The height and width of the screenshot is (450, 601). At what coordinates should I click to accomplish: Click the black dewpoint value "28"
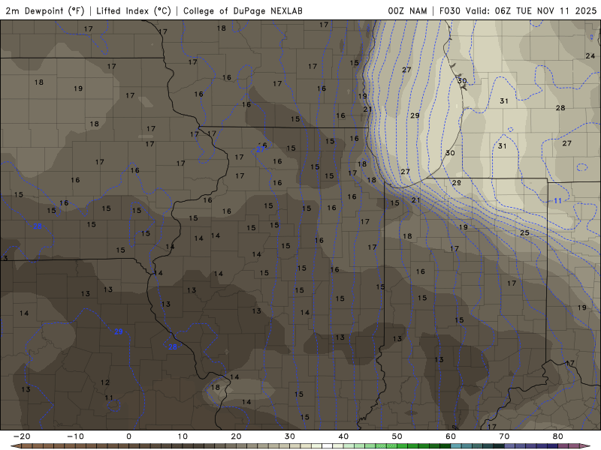click(x=560, y=108)
